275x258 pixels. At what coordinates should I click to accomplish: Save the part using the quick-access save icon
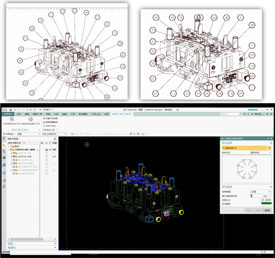11,110
